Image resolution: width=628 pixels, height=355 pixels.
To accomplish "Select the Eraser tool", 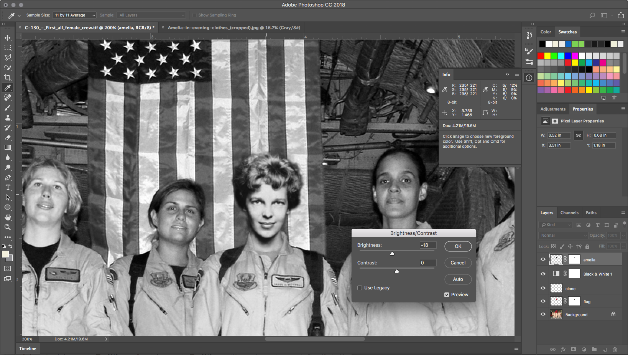I will click(7, 137).
